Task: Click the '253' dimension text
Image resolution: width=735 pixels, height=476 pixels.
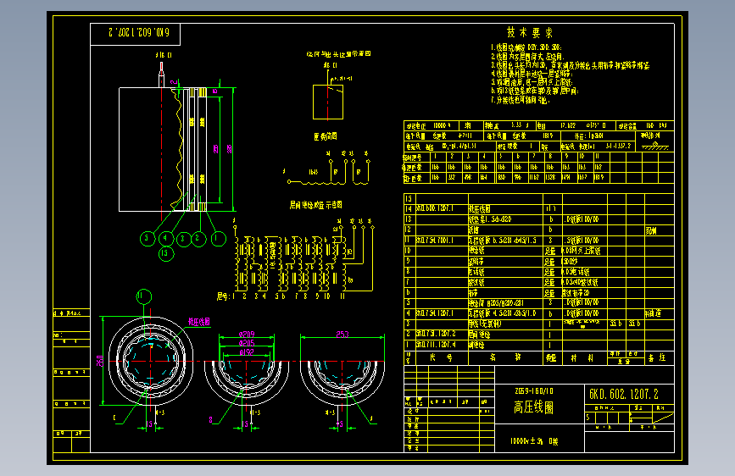Action: [342, 334]
